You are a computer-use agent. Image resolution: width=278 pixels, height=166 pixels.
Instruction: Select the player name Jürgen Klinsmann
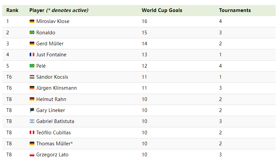pos(56,88)
